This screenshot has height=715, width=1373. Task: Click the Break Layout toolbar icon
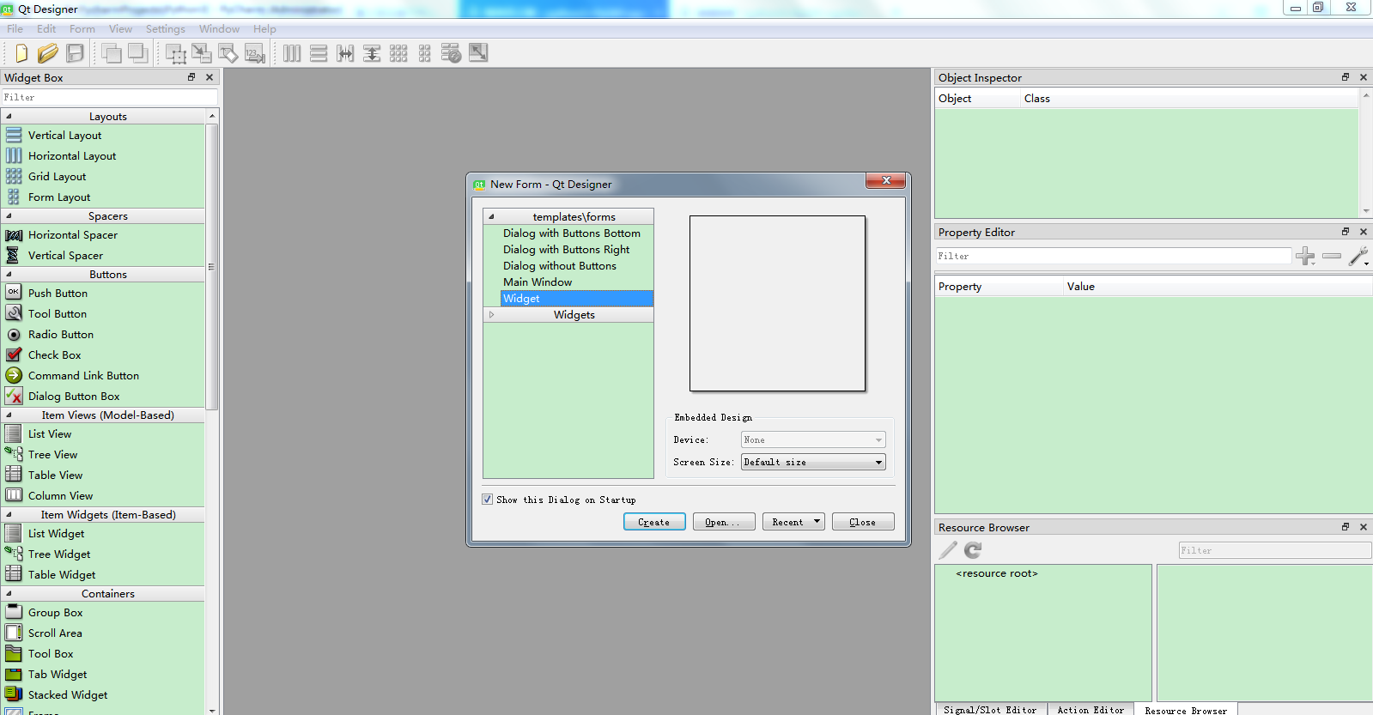tap(452, 53)
